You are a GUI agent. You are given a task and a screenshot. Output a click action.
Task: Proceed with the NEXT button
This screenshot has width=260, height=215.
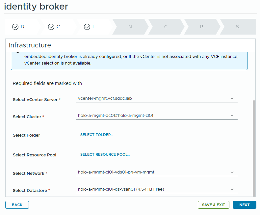pyautogui.click(x=245, y=205)
